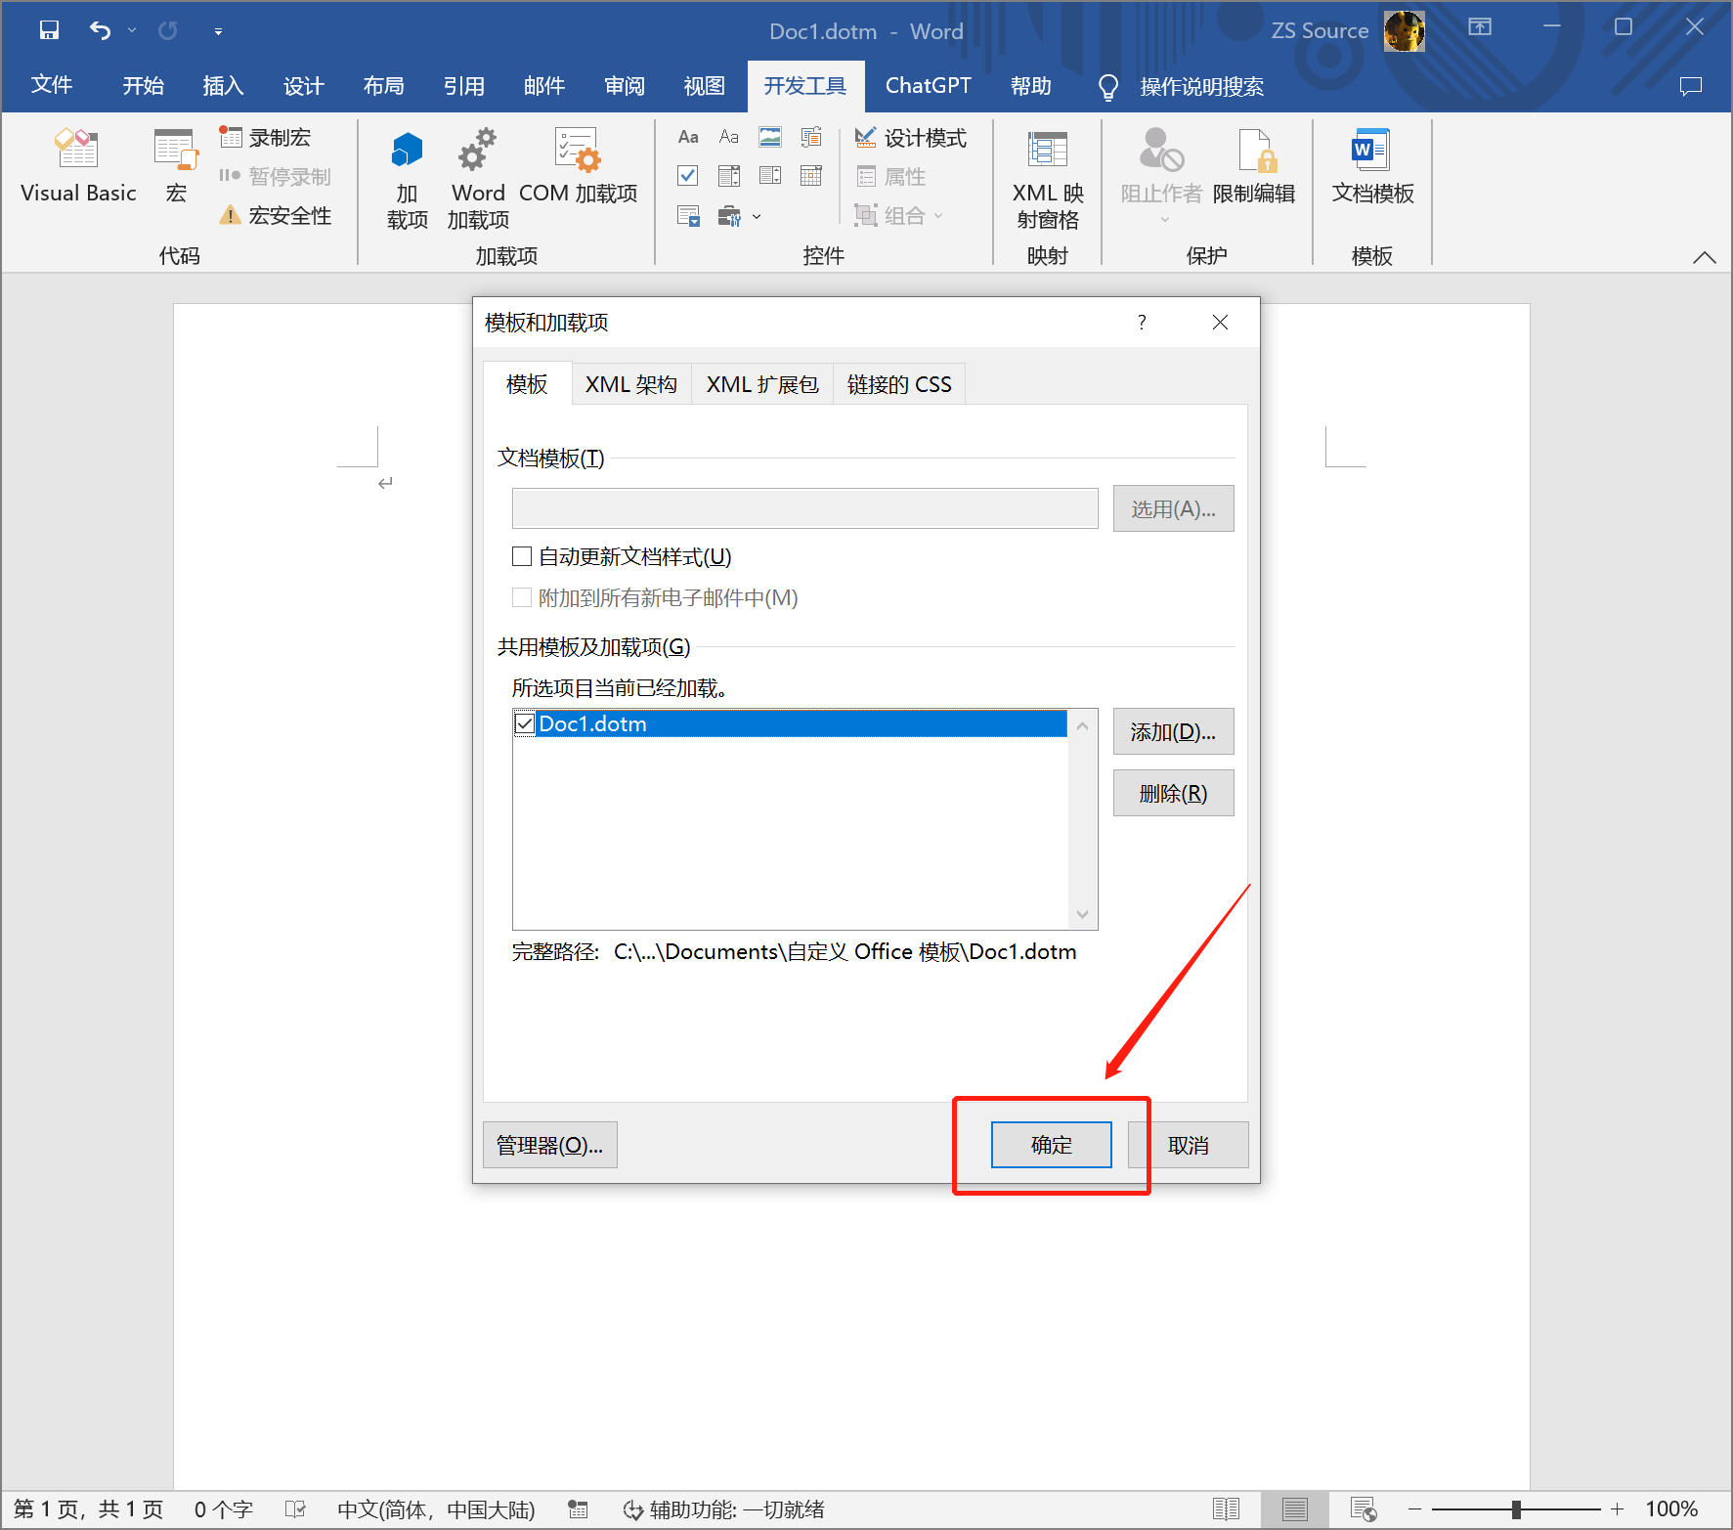Click the Macros (宏) icon
Image resolution: width=1733 pixels, height=1530 pixels.
pos(176,166)
